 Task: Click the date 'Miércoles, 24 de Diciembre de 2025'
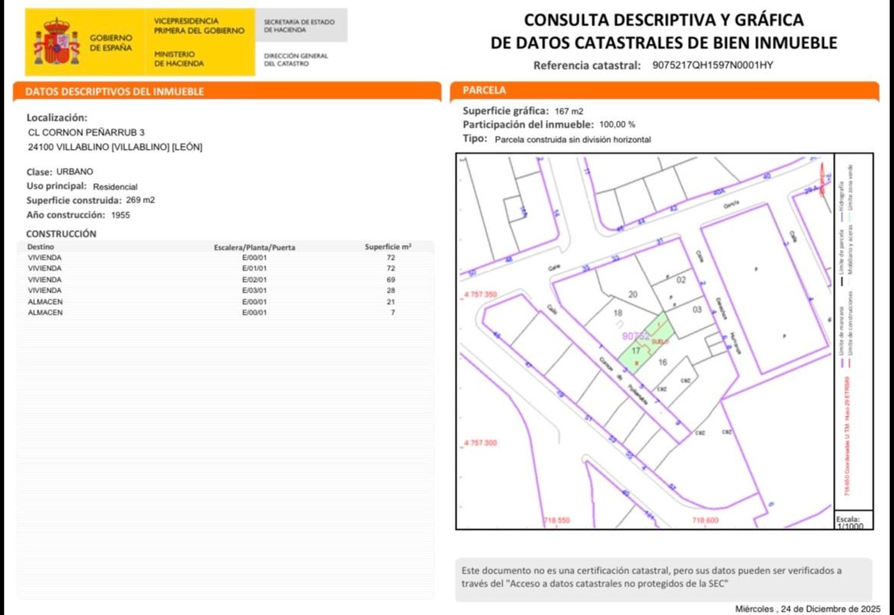pos(808,609)
